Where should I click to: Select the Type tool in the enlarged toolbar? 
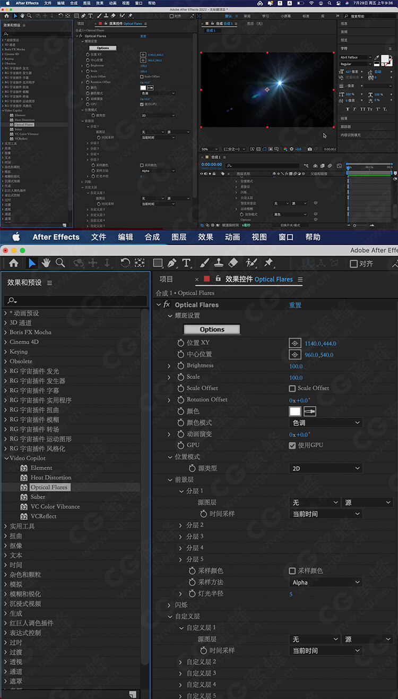click(186, 263)
